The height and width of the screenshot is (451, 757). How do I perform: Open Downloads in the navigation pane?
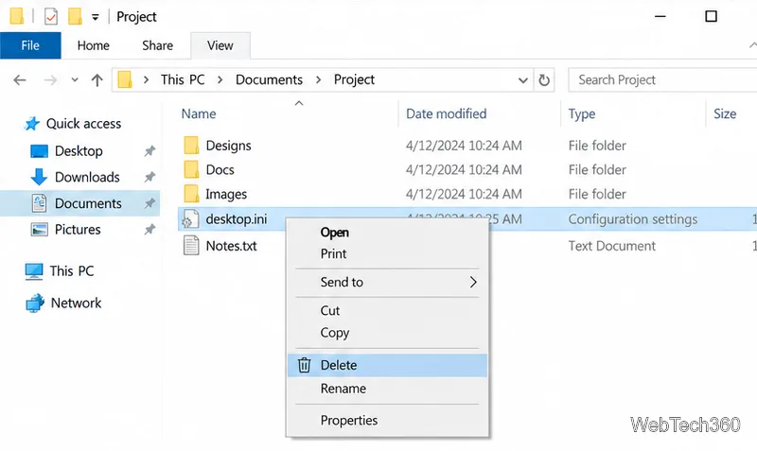(87, 177)
